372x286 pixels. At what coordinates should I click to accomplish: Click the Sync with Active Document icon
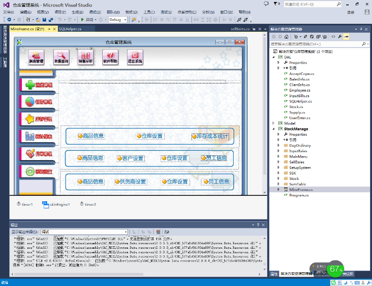306,37
